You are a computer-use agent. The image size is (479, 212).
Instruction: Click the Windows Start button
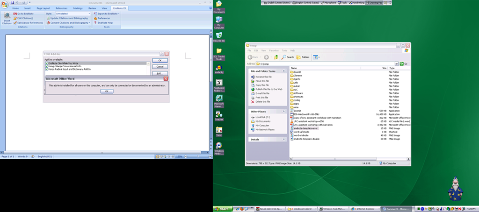(x=224, y=208)
